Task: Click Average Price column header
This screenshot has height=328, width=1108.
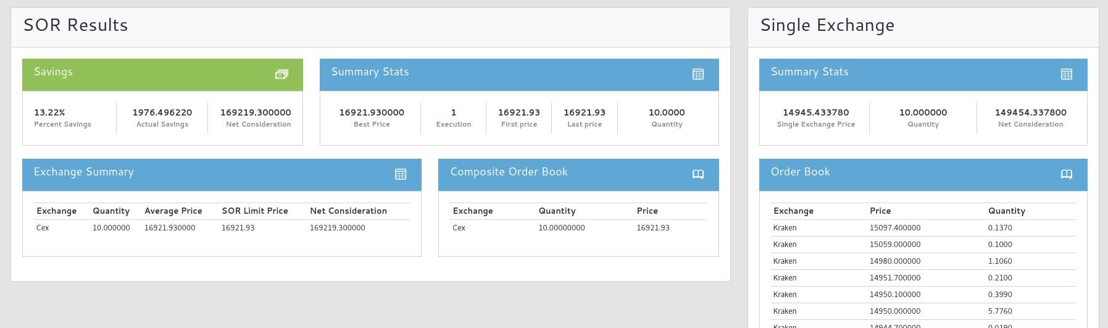Action: coord(173,211)
